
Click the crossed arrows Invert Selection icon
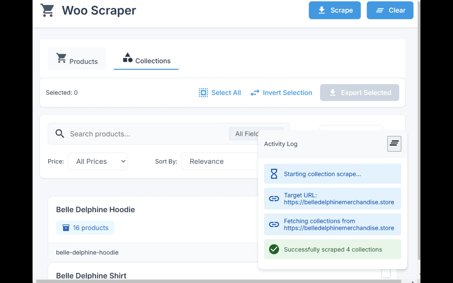pyautogui.click(x=254, y=92)
